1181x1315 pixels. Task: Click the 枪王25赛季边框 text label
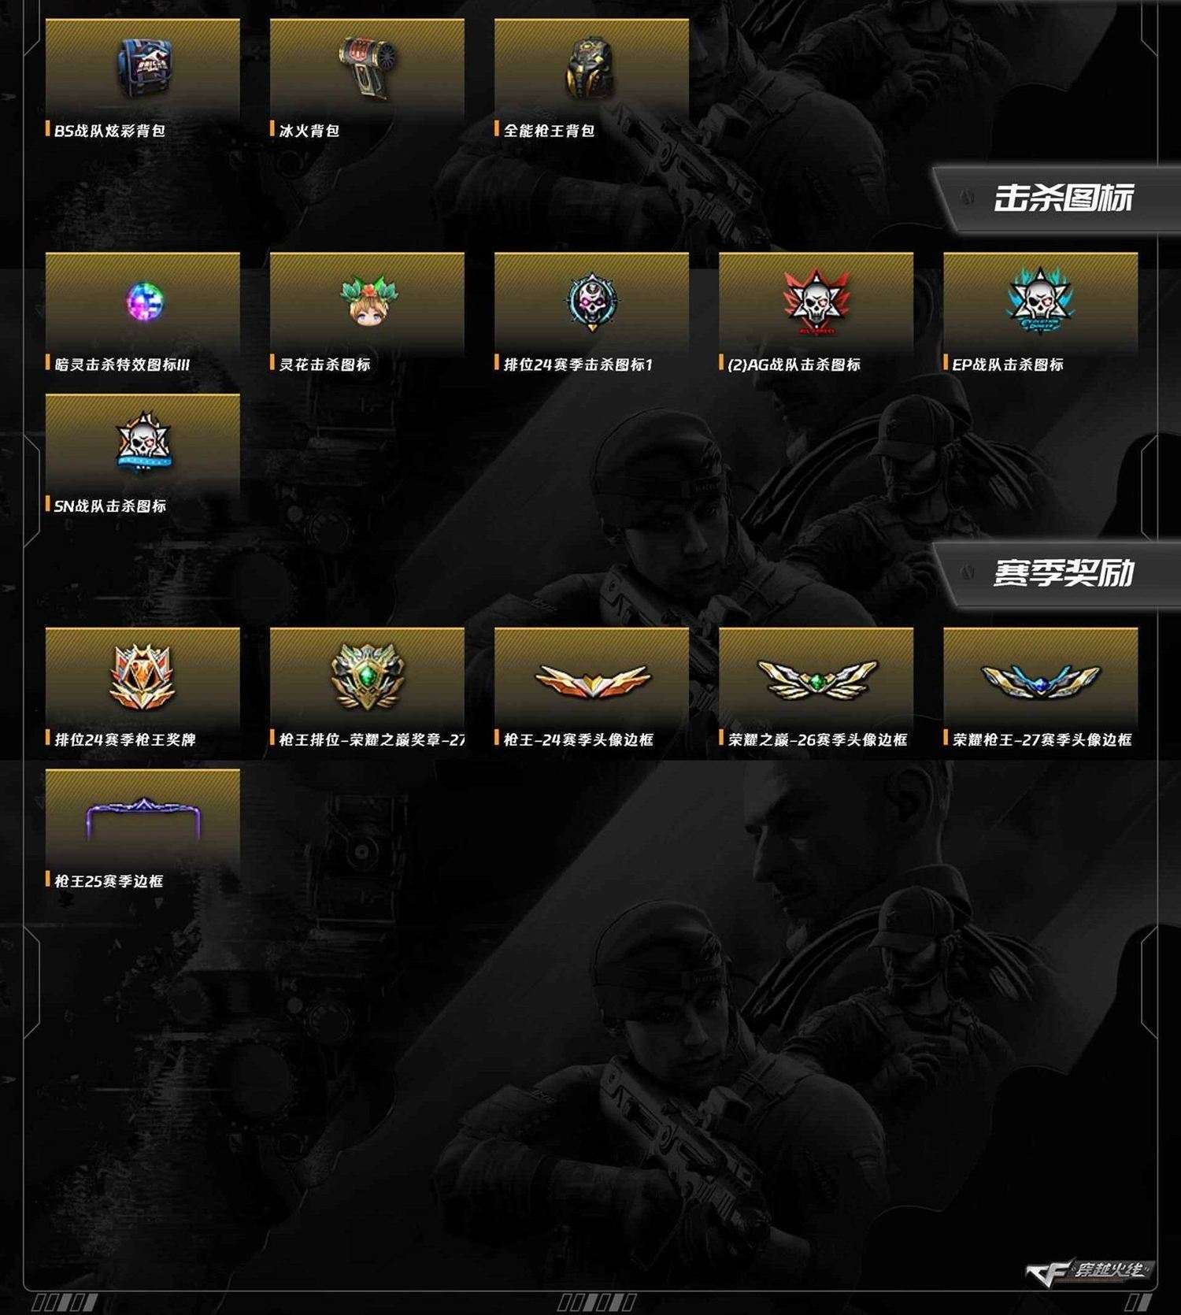pos(109,881)
